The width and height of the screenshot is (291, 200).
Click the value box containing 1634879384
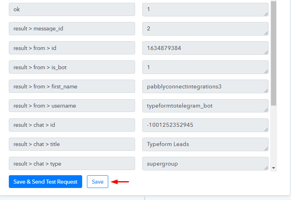(205, 48)
